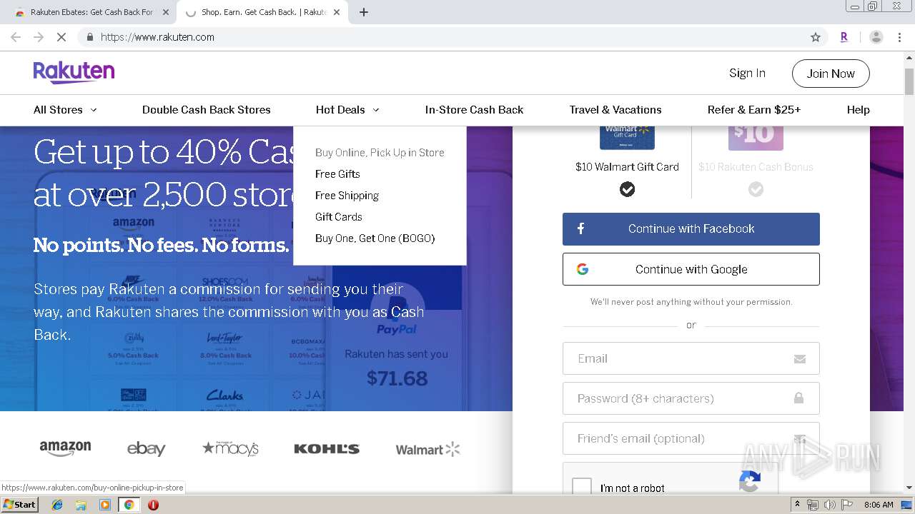Select the $10 Walmart Gift Card option
This screenshot has height=514, width=915.
coord(627,189)
